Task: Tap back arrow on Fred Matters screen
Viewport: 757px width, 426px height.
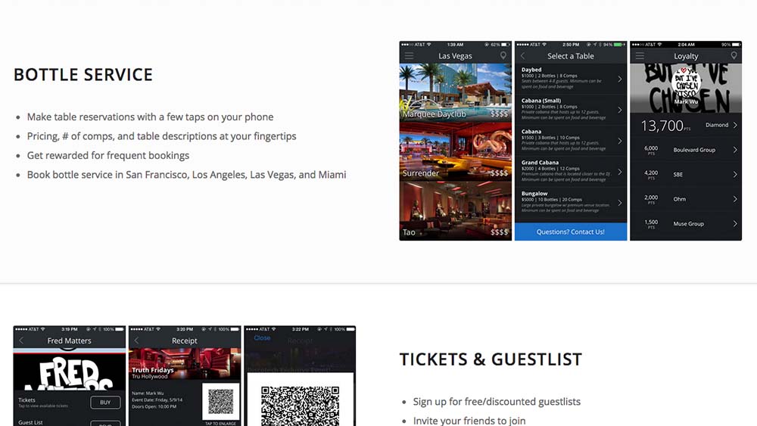Action: click(x=21, y=340)
